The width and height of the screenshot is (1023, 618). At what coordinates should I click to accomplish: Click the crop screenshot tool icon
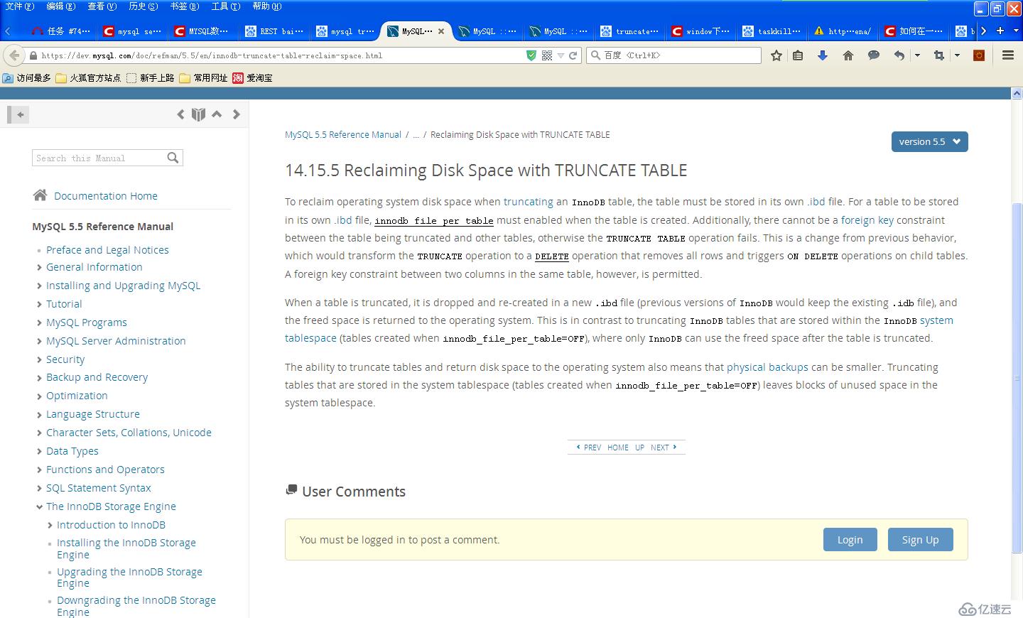(x=939, y=55)
